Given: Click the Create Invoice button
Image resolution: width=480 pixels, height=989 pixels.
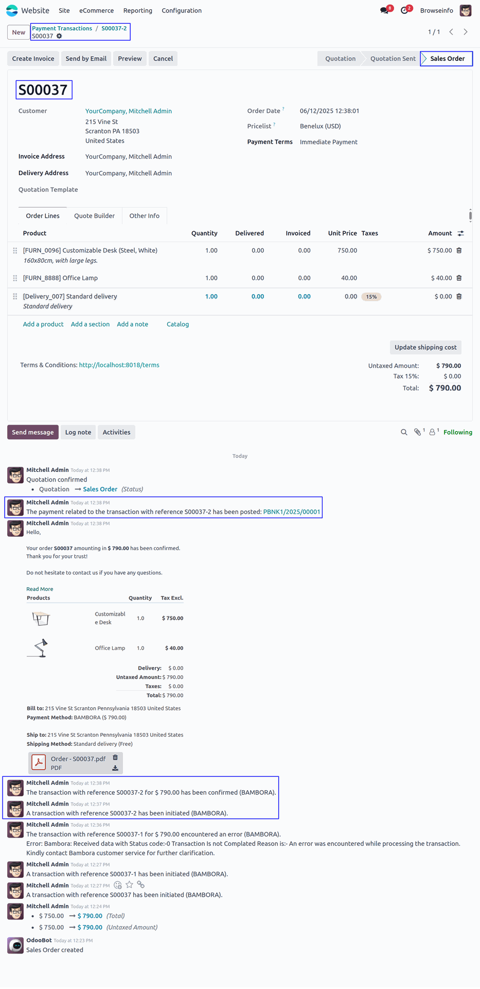Looking at the screenshot, I should tap(33, 59).
